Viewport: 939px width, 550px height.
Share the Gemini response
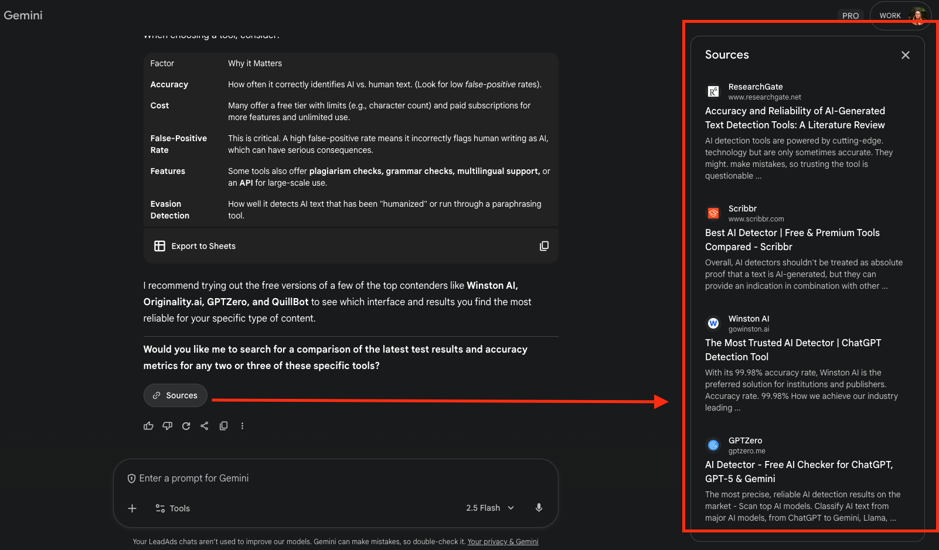pos(205,426)
